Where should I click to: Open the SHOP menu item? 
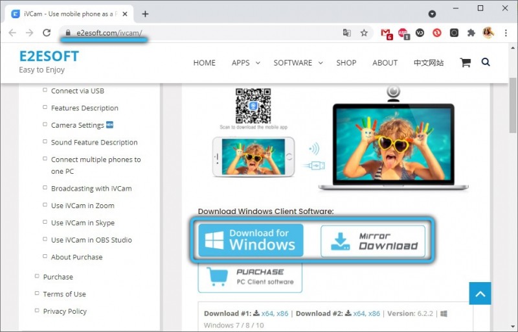click(x=346, y=63)
